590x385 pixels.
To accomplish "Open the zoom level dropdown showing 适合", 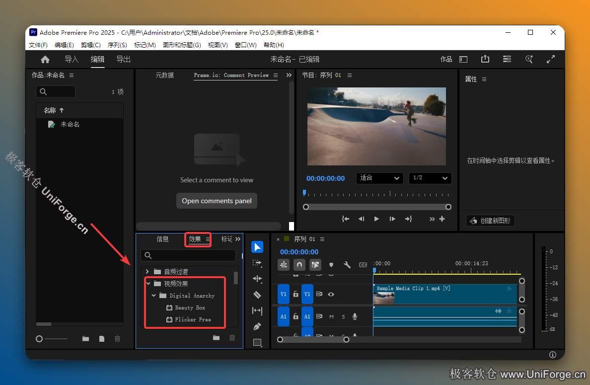I will coord(379,178).
